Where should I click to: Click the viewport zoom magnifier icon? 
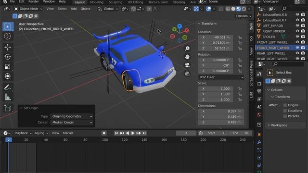point(187,49)
